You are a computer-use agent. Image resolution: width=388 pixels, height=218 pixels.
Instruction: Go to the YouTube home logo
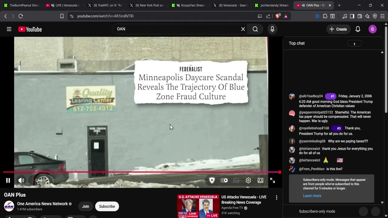point(30,29)
